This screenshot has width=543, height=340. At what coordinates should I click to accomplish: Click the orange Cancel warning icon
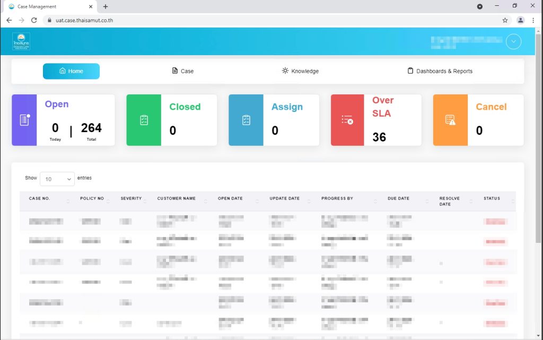click(450, 120)
